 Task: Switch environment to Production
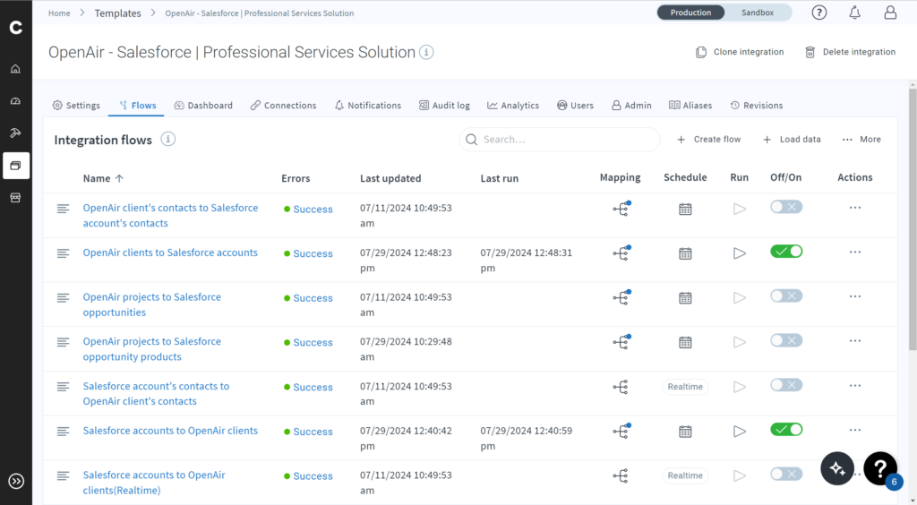690,13
